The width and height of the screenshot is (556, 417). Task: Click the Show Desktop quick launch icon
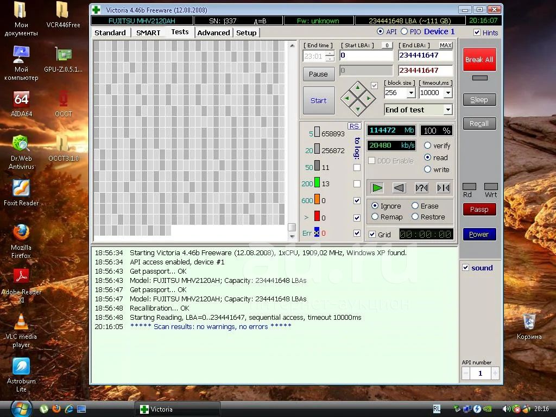click(81, 409)
